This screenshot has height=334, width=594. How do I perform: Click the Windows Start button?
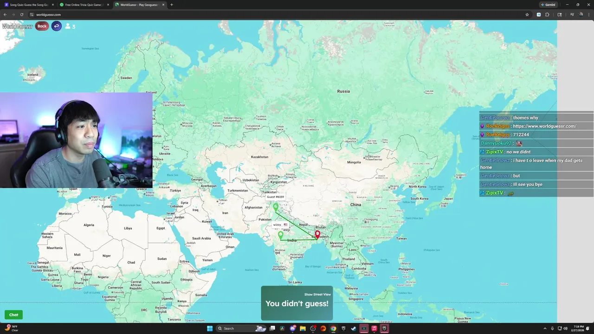(209, 328)
